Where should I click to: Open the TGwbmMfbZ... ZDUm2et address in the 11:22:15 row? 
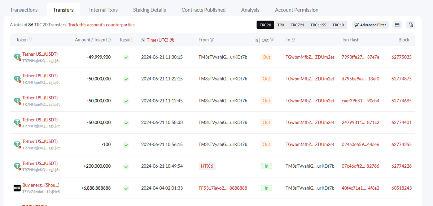(x=310, y=79)
